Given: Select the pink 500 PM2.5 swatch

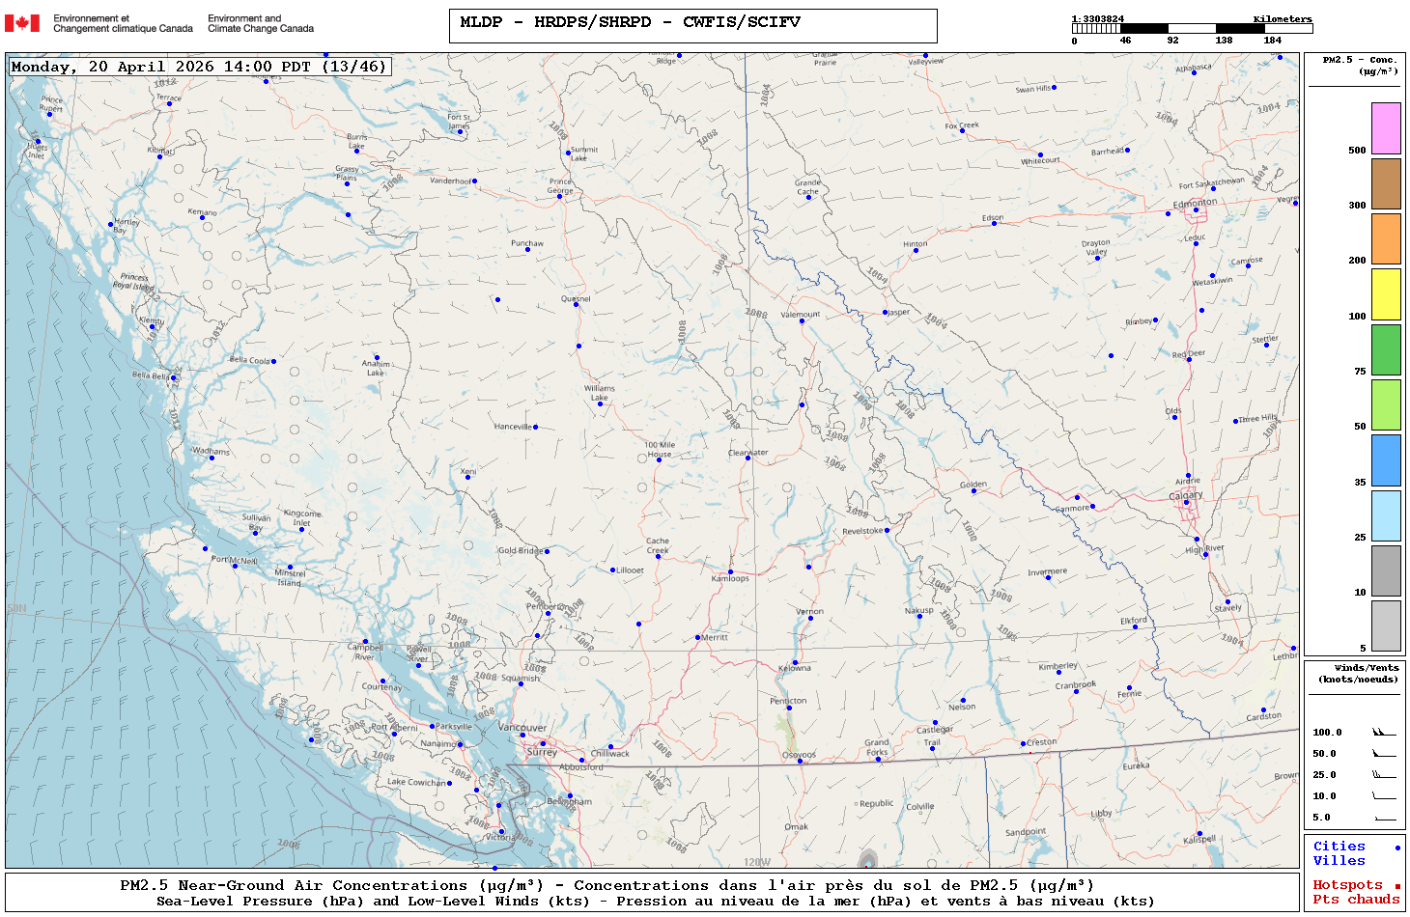Looking at the screenshot, I should [1386, 128].
